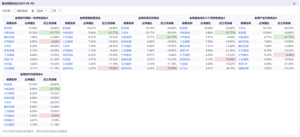The height and width of the screenshot is (137, 300).
Task: Open 腾讯控股 link in 金鹰时代领航一年持有混合A table
Action: pos(9,37)
